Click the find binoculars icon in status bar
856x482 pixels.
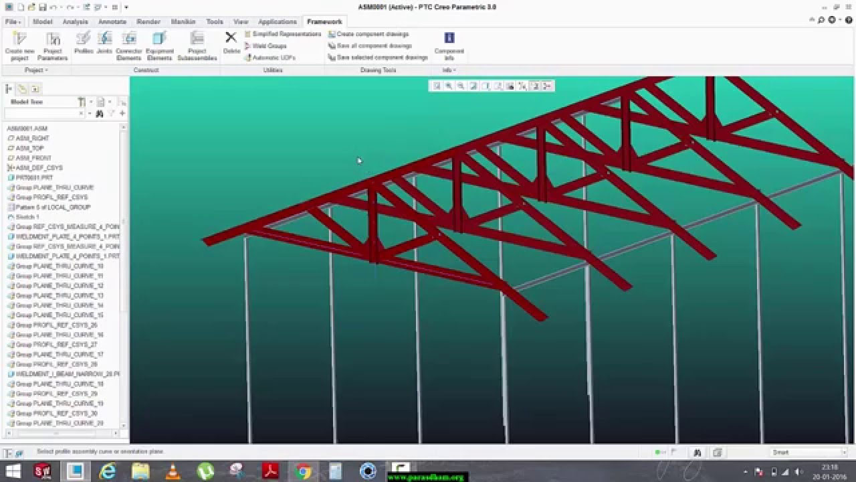click(x=698, y=453)
